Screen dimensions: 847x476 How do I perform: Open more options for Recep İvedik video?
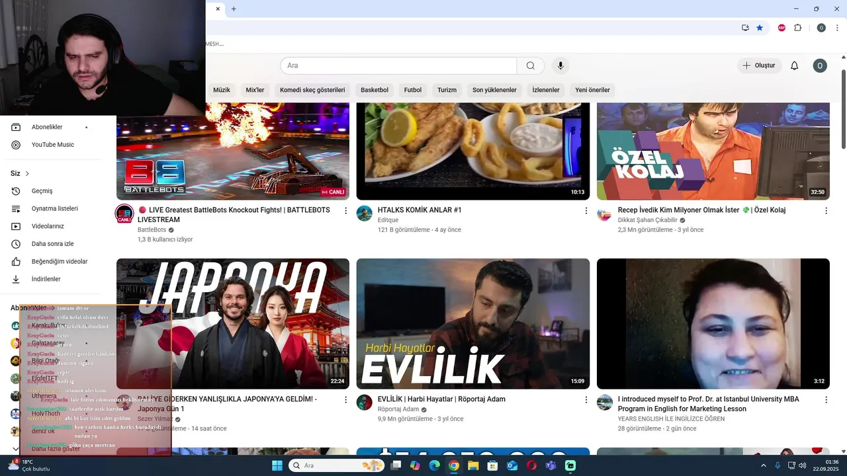click(826, 210)
